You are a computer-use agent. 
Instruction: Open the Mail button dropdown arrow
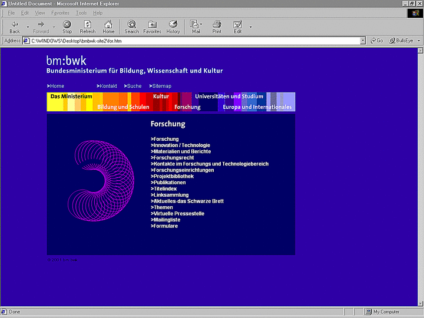tap(201, 24)
